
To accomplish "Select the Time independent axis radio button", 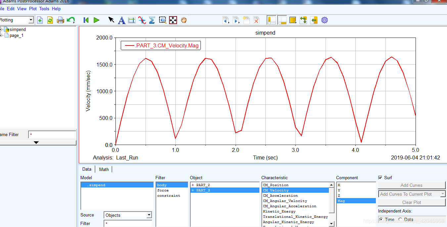I will (381, 219).
